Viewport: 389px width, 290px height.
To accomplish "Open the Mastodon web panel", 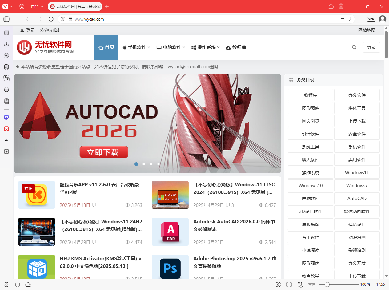I will (6, 117).
